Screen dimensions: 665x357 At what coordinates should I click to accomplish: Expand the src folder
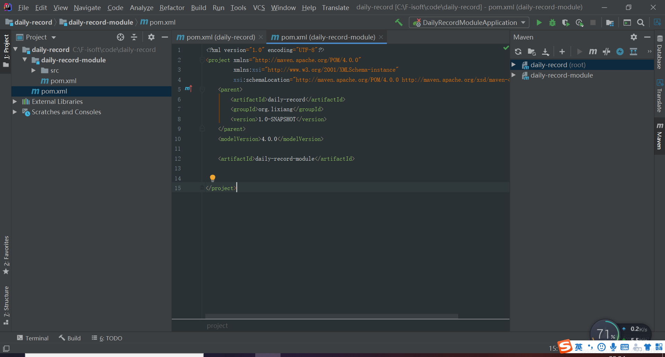pos(34,70)
